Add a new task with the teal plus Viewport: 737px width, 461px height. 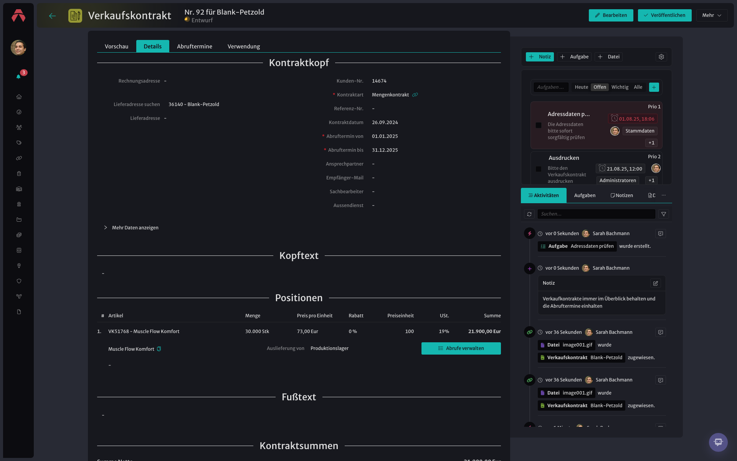coord(654,87)
